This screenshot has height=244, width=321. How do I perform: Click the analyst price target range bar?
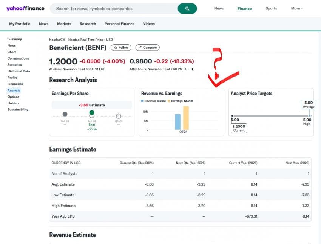[x=272, y=116]
